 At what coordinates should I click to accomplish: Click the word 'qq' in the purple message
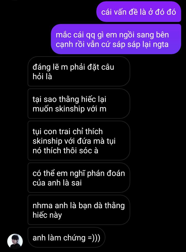(91, 35)
